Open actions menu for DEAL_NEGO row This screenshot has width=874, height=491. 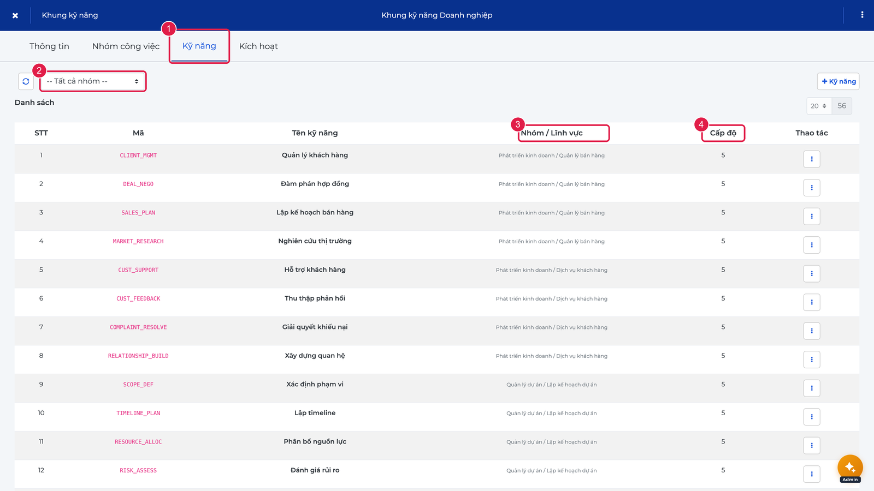pyautogui.click(x=812, y=188)
